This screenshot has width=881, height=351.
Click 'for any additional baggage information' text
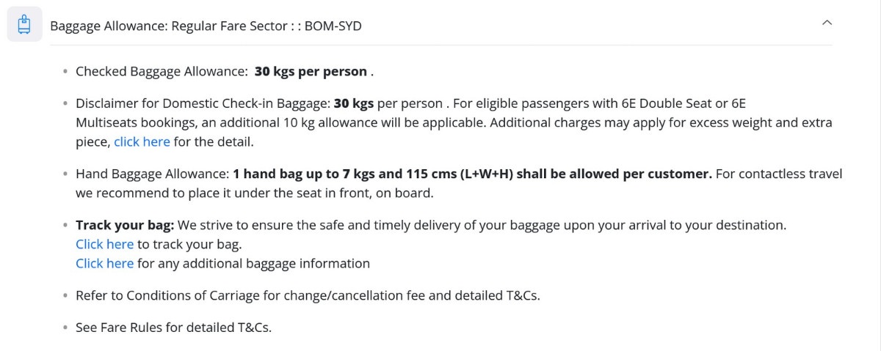[x=253, y=263]
